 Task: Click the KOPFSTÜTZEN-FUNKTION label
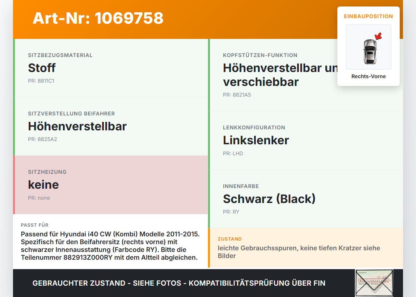point(260,55)
